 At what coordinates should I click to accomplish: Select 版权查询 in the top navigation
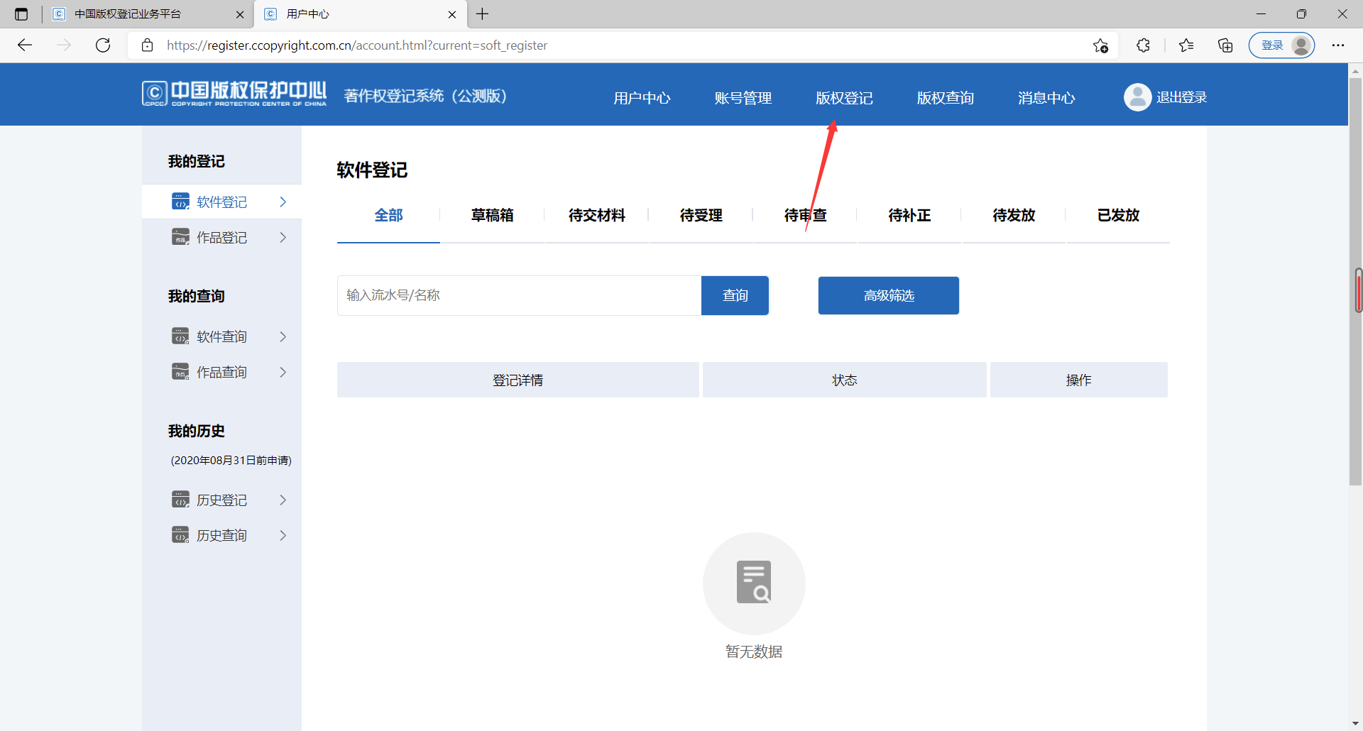pyautogui.click(x=945, y=97)
